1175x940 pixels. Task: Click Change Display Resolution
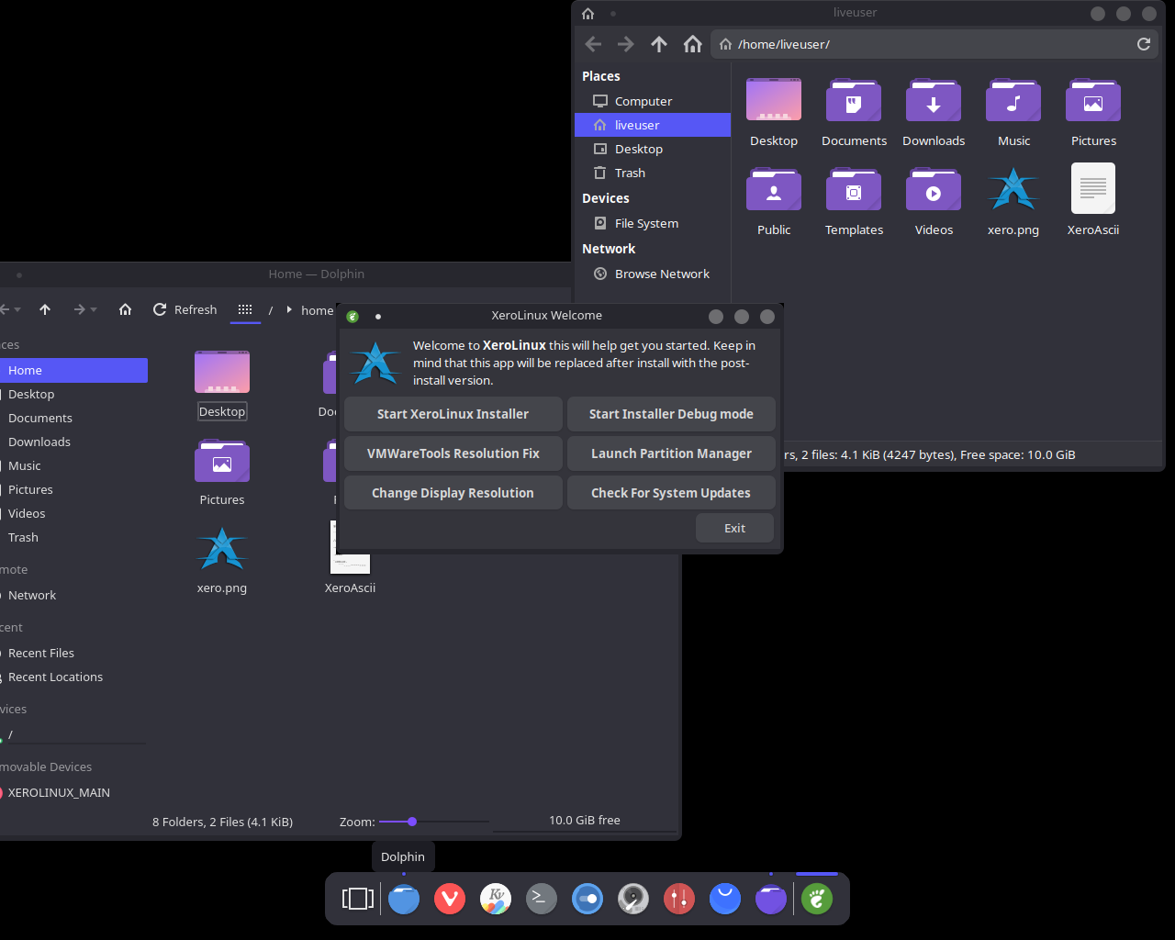pos(453,493)
